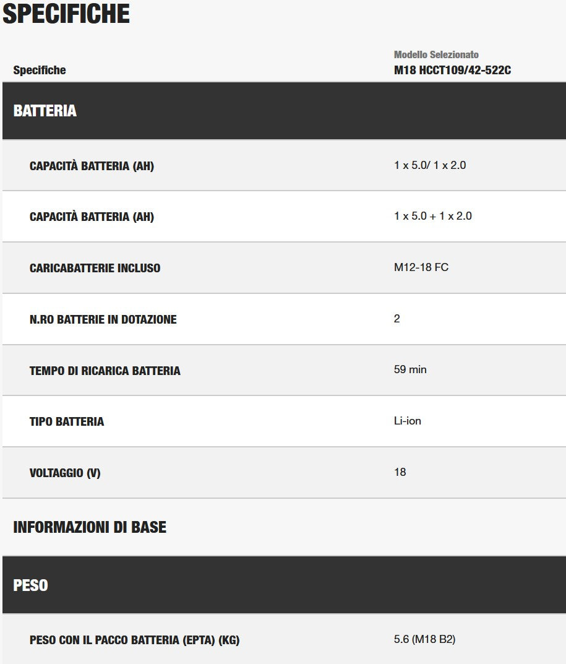The image size is (566, 664).
Task: Select the TIPO BATTERIA row label
Action: (x=66, y=421)
